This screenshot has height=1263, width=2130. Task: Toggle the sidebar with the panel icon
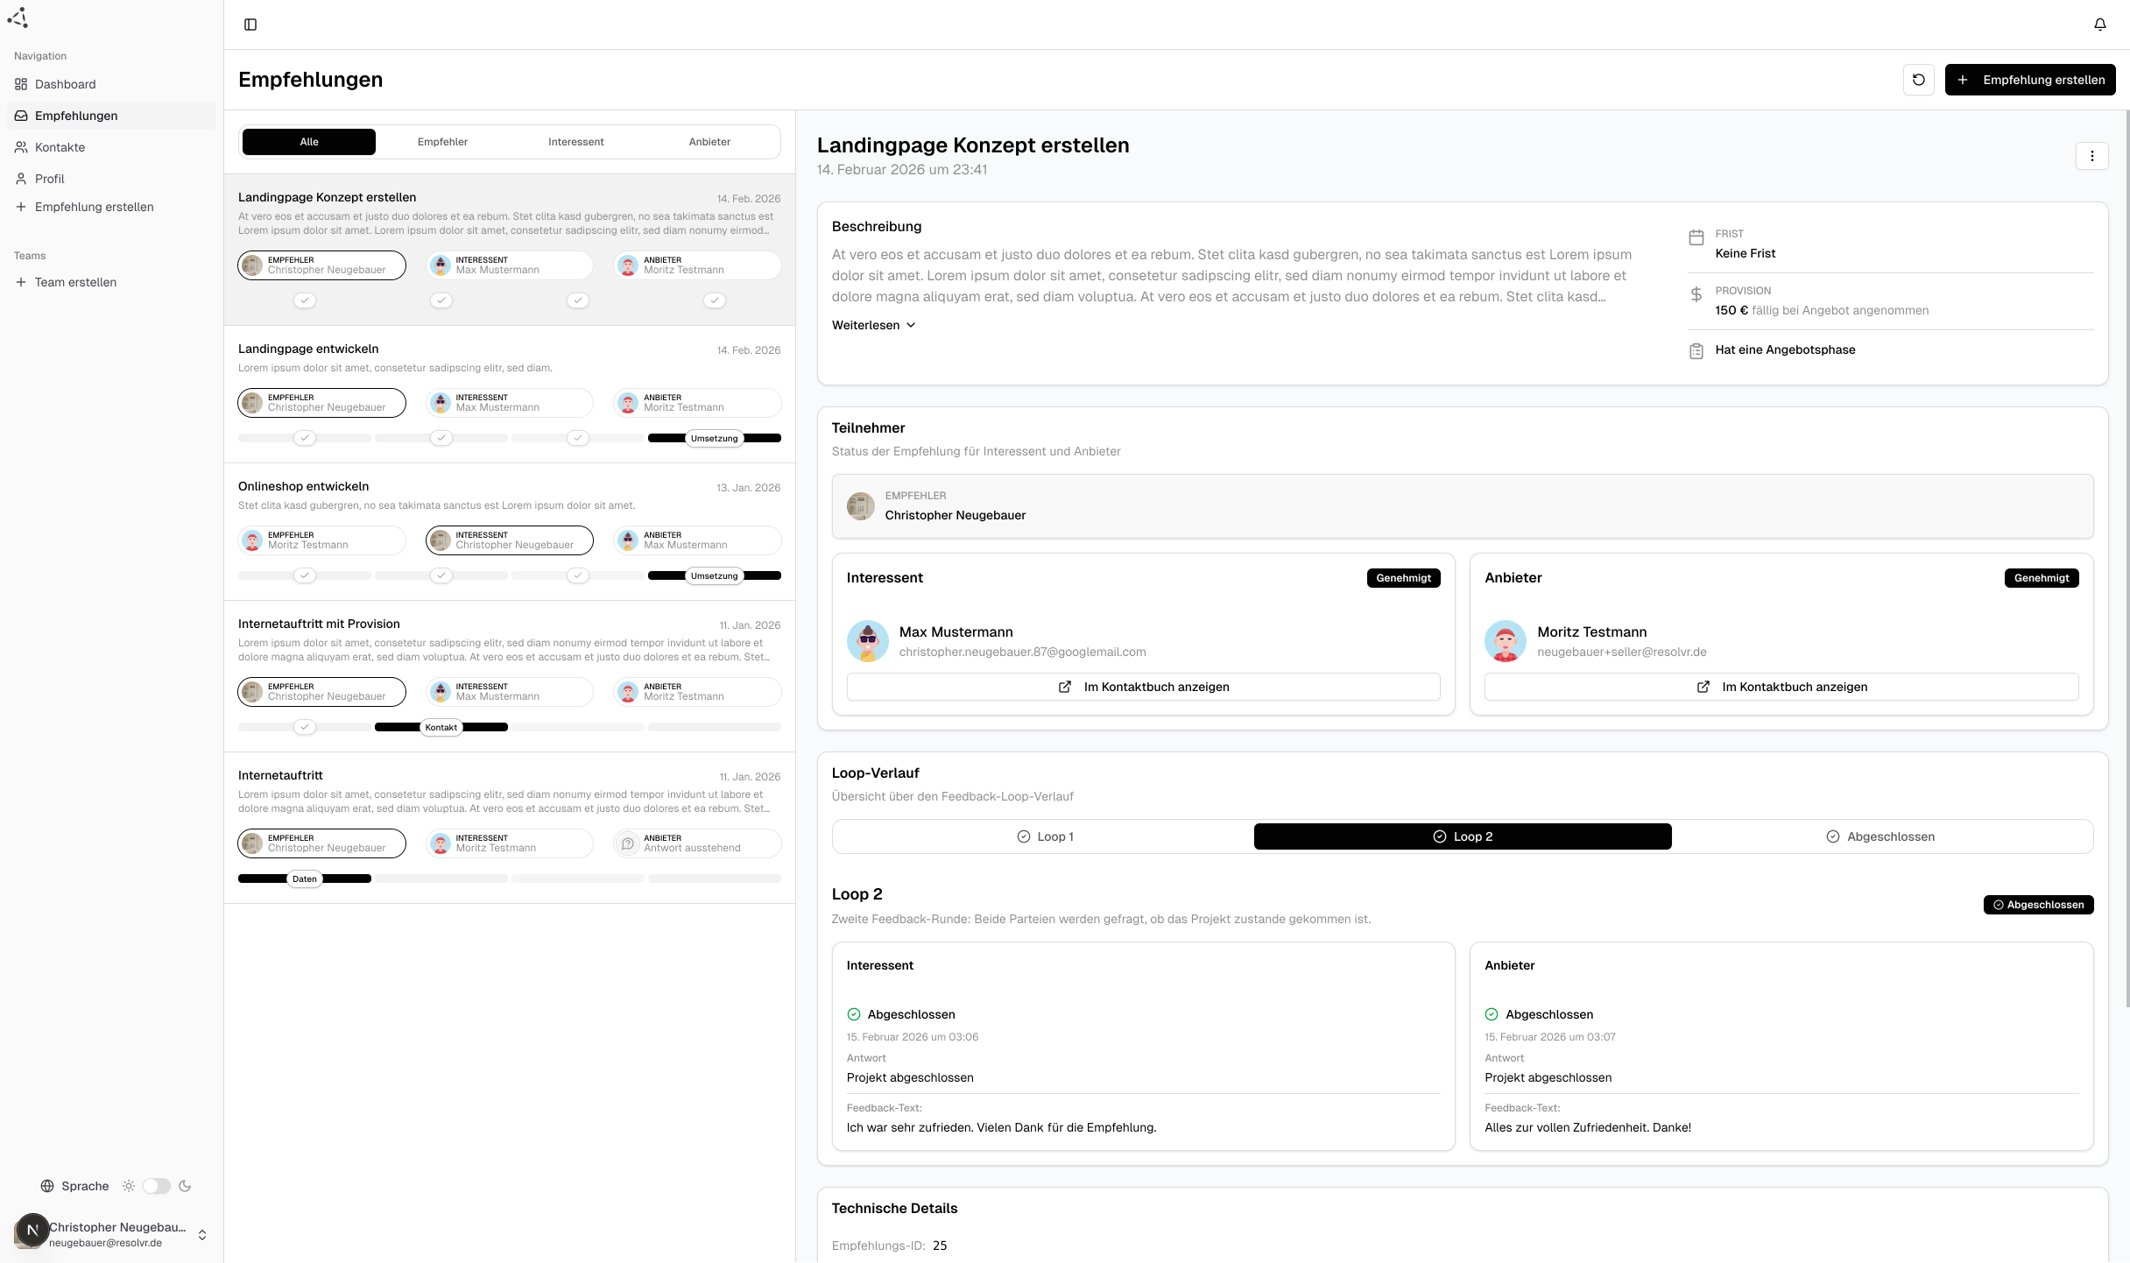pyautogui.click(x=251, y=24)
